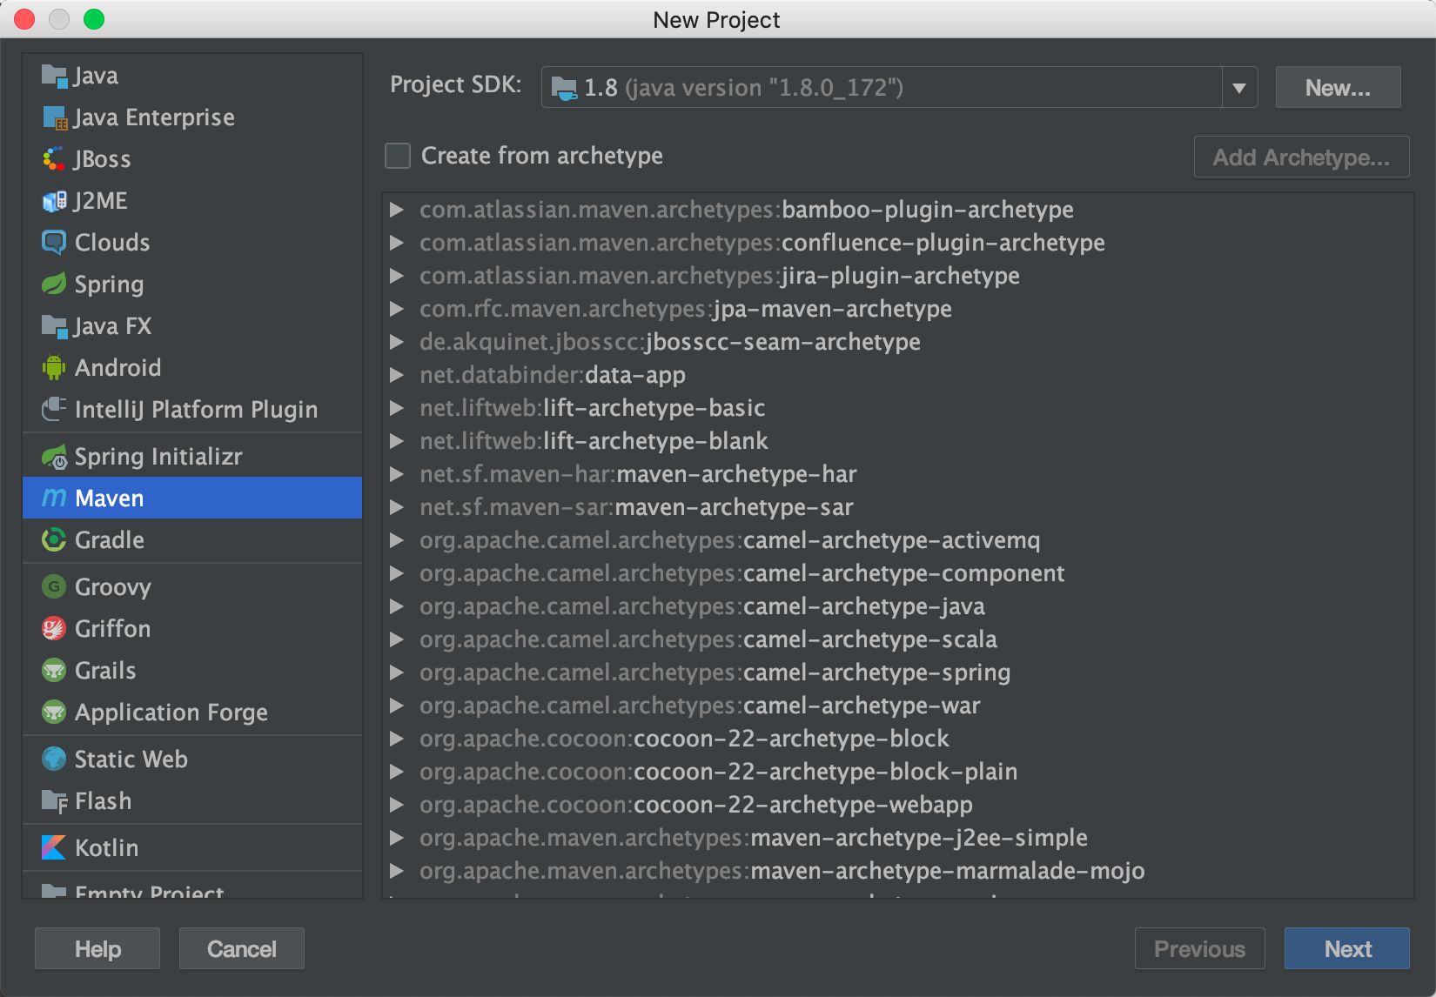Click the Static Web globe icon
The image size is (1436, 997).
(x=54, y=759)
